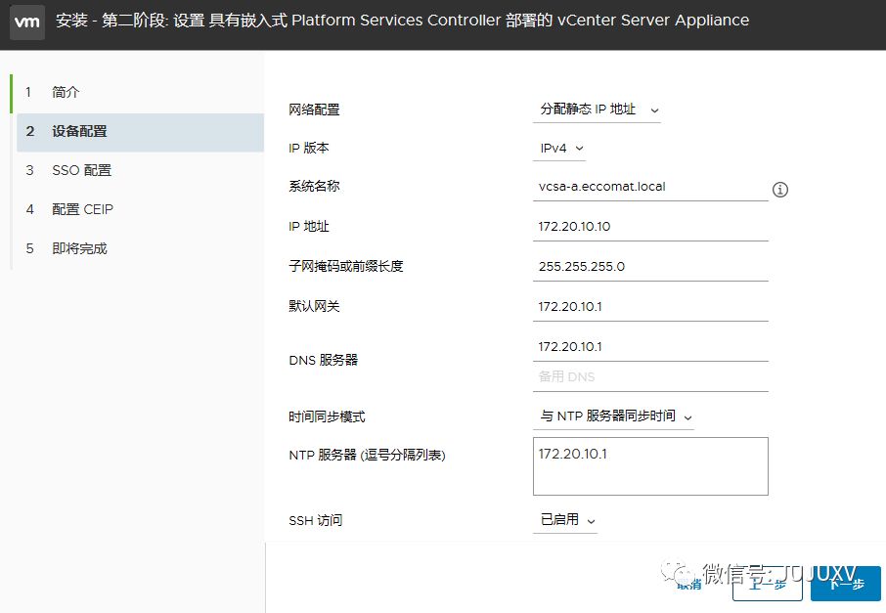Click the 子网掩码或前缀长度 label
The height and width of the screenshot is (613, 886).
click(346, 266)
